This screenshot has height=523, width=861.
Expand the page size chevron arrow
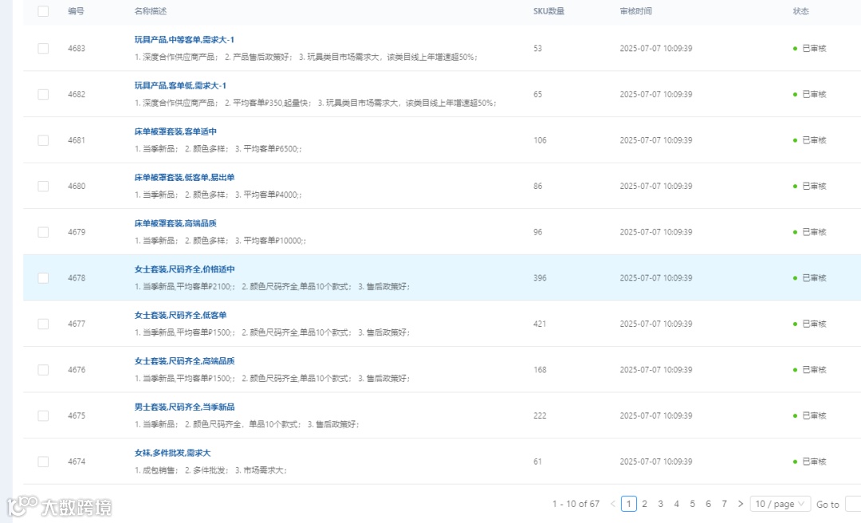tap(804, 504)
